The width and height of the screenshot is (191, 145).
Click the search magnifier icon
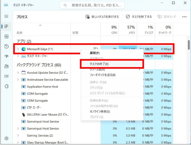coord(65,5)
